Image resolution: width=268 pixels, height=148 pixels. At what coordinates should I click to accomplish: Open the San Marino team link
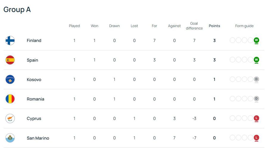coord(38,138)
